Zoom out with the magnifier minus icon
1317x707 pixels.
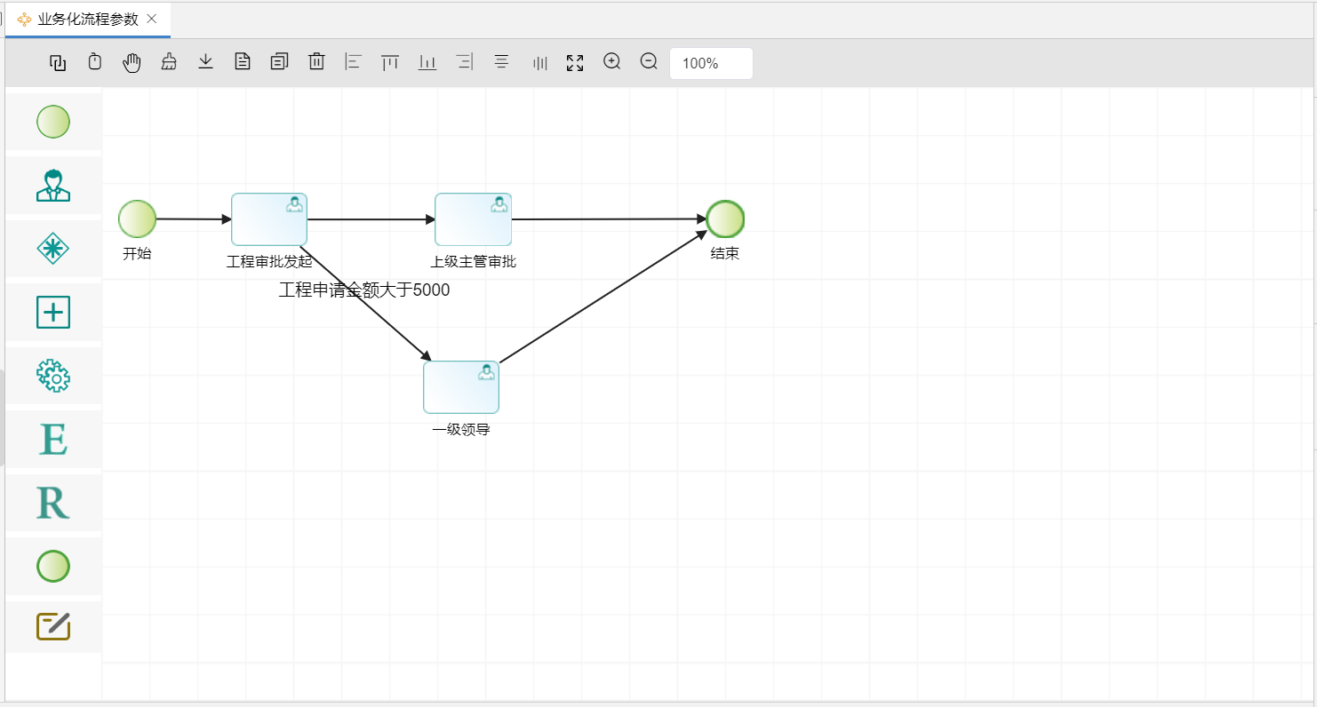point(649,62)
